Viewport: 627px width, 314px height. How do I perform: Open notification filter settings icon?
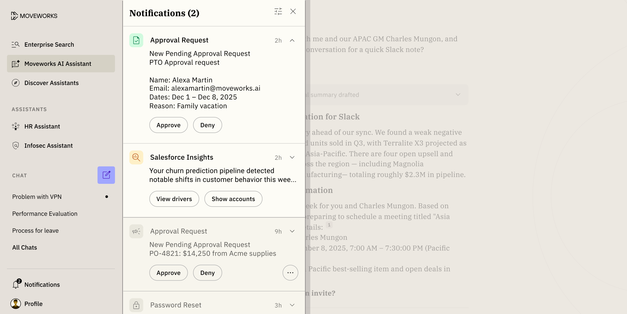278,12
